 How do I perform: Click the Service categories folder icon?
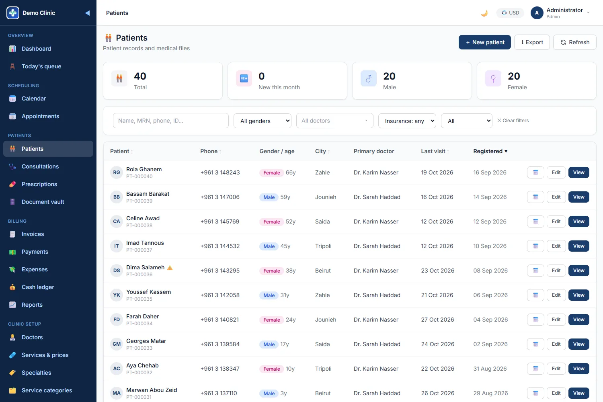tap(12, 390)
